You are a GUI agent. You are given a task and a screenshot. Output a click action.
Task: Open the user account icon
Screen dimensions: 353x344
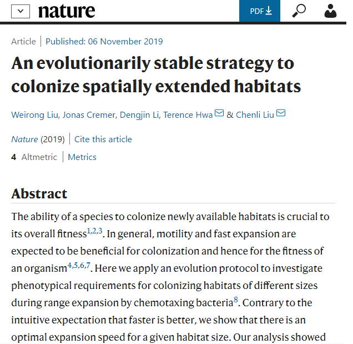[x=331, y=11]
